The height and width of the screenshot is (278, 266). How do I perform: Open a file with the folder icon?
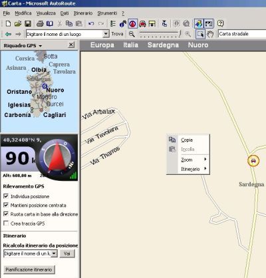pos(18,23)
